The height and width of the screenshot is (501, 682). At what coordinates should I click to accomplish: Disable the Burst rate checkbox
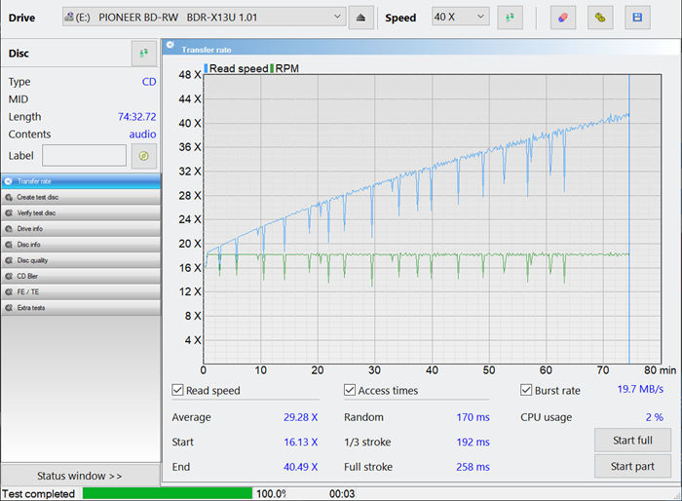(526, 391)
